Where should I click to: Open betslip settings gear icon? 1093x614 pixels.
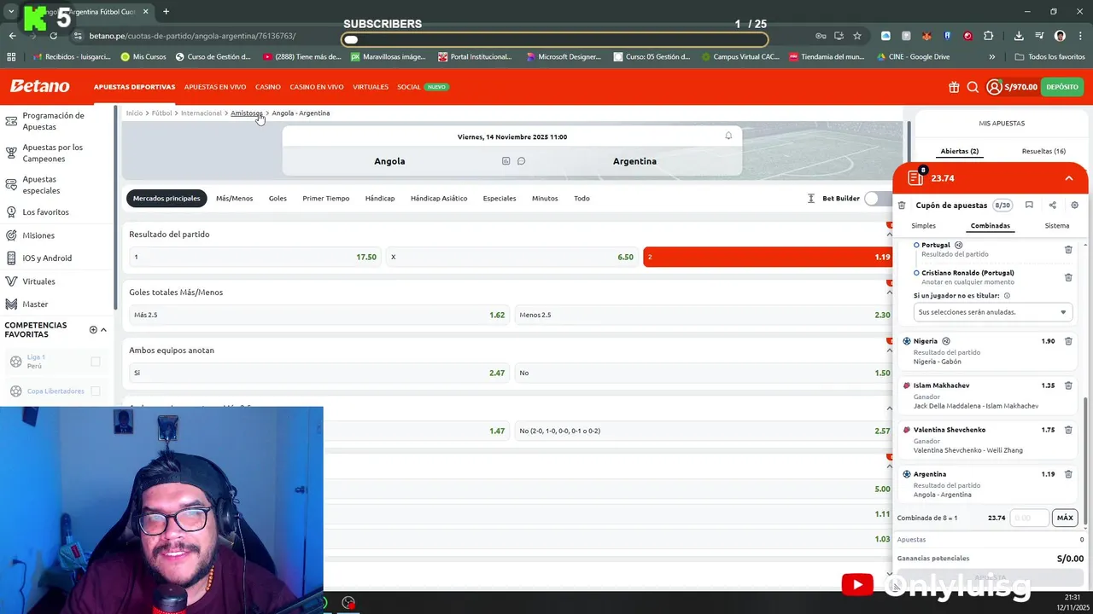[1074, 206]
